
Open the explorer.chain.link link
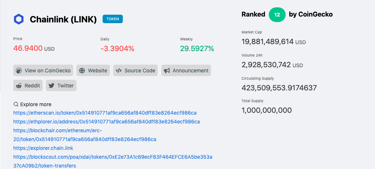pyautogui.click(x=43, y=148)
